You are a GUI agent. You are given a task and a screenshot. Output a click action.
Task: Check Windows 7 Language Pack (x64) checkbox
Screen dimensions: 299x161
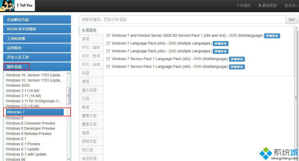click(108, 43)
